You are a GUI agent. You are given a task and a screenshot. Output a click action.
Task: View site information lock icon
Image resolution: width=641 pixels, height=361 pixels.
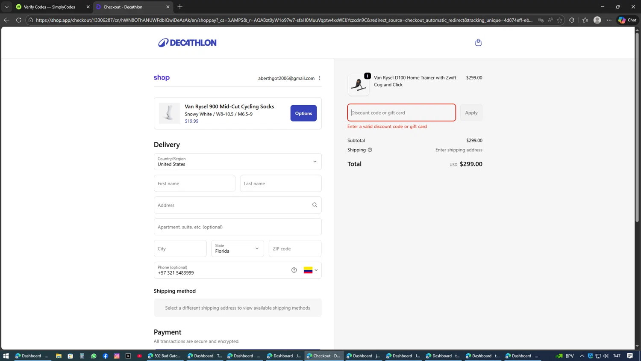31,20
